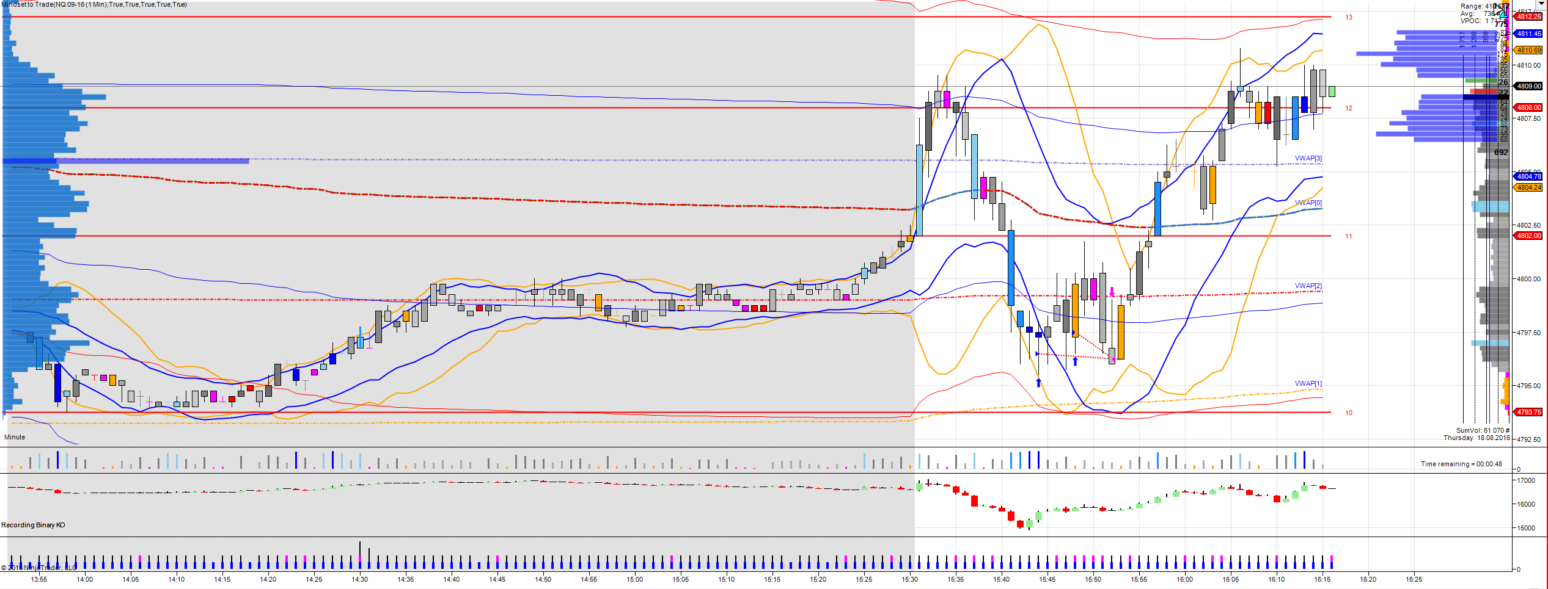Screen dimensions: 1548x589
Task: Click the 16:15 time axis label
Action: coord(1322,579)
